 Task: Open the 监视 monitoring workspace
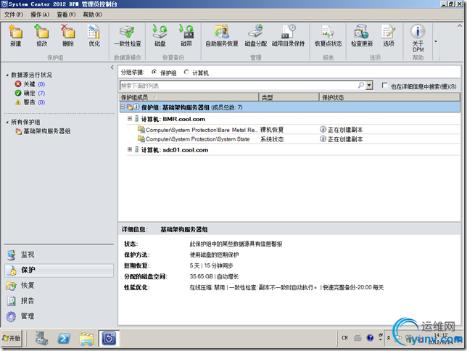point(59,255)
